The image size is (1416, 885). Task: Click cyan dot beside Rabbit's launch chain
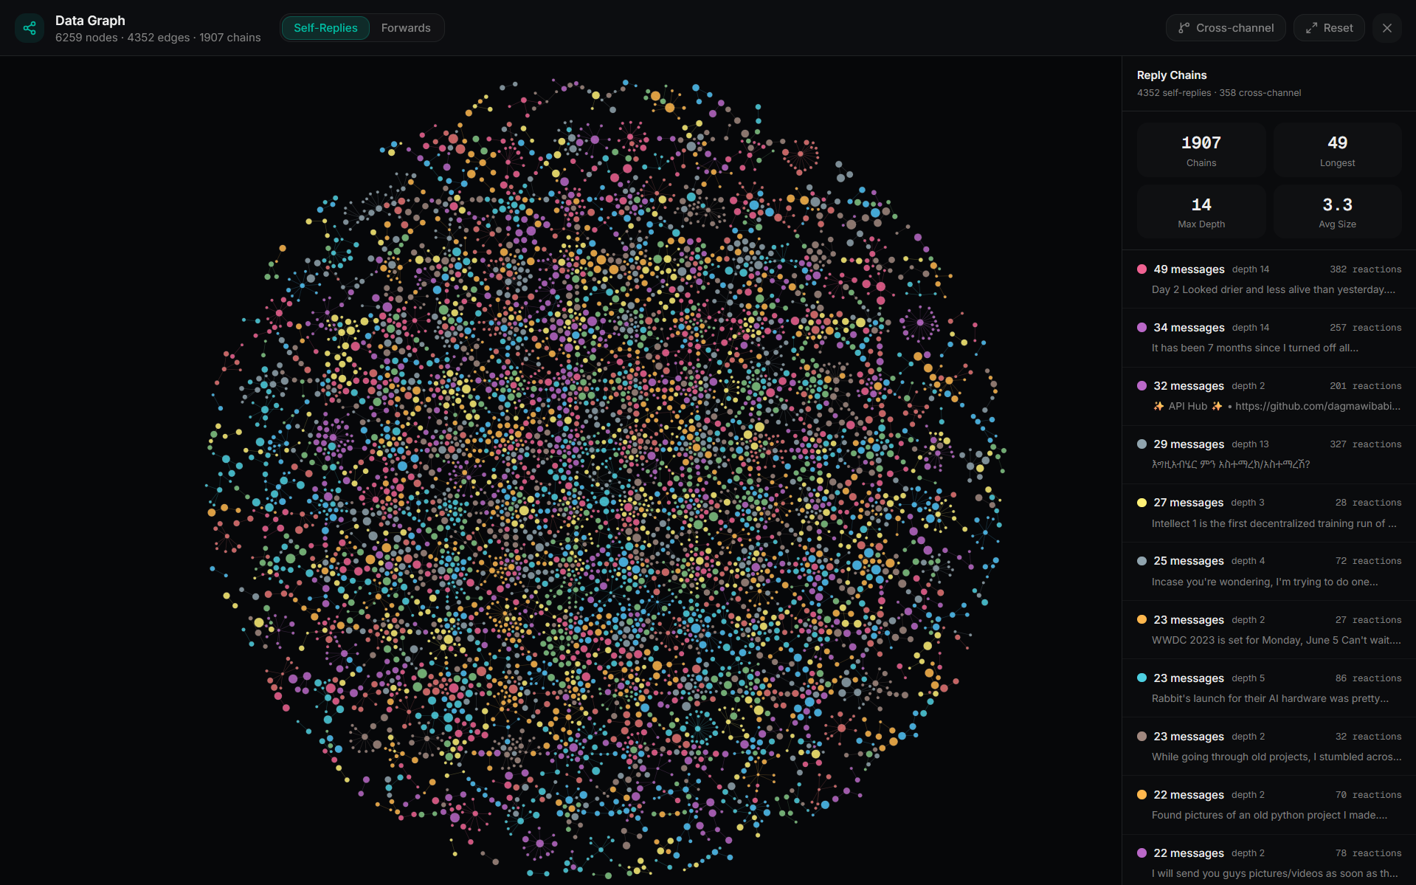click(1142, 678)
